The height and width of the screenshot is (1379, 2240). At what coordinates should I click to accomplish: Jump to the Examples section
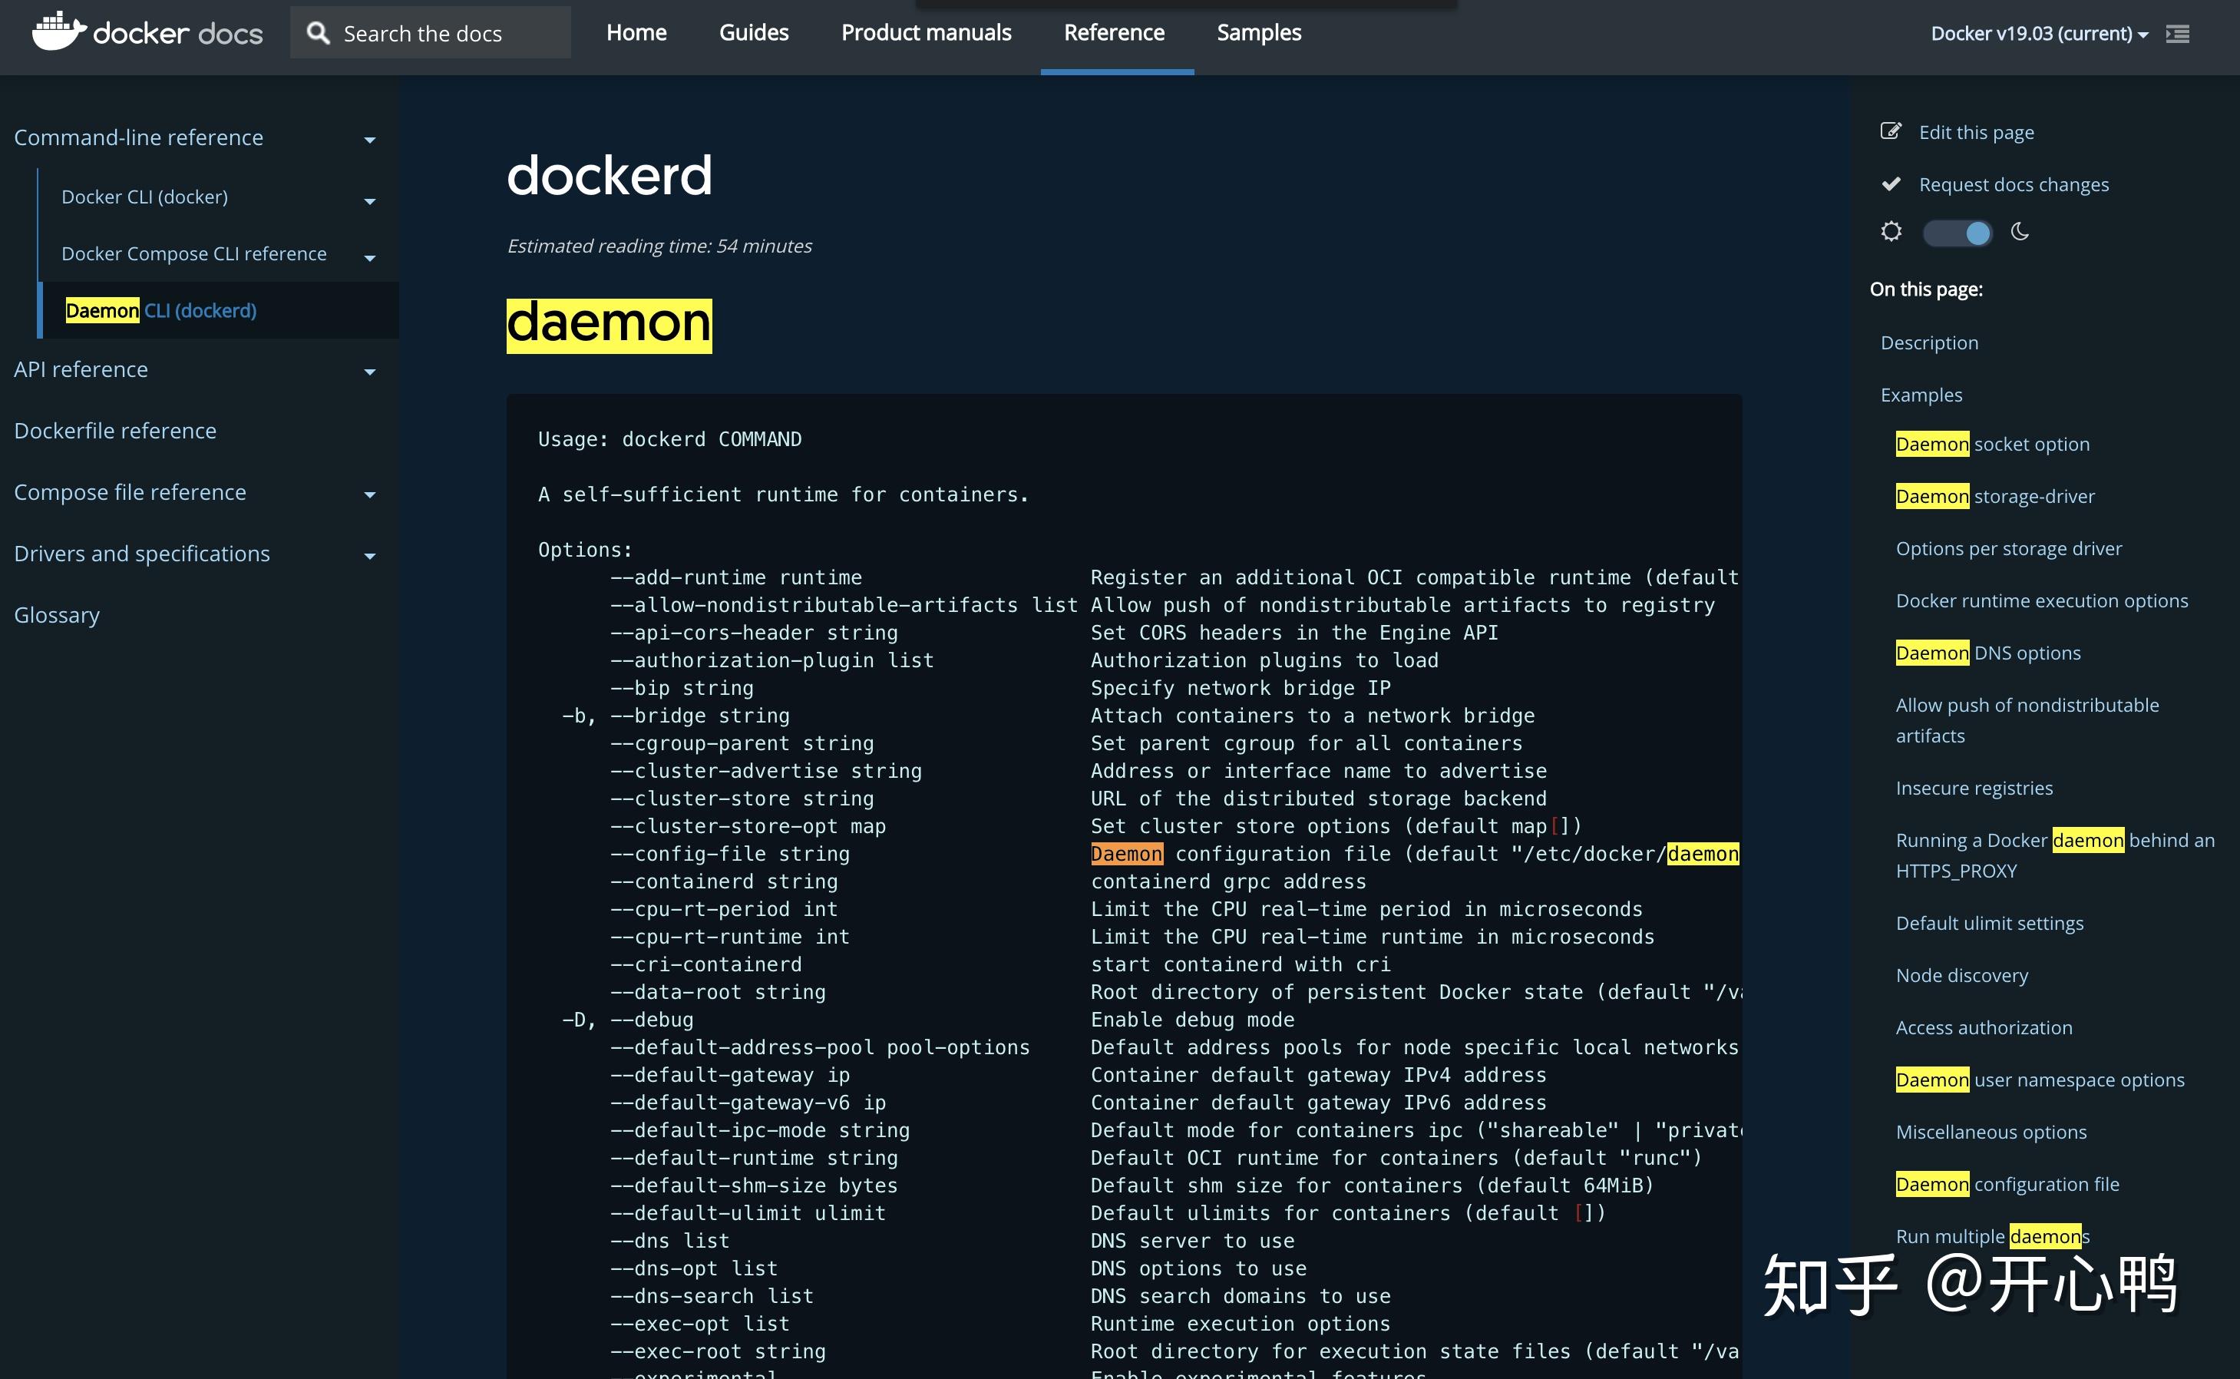tap(1921, 395)
